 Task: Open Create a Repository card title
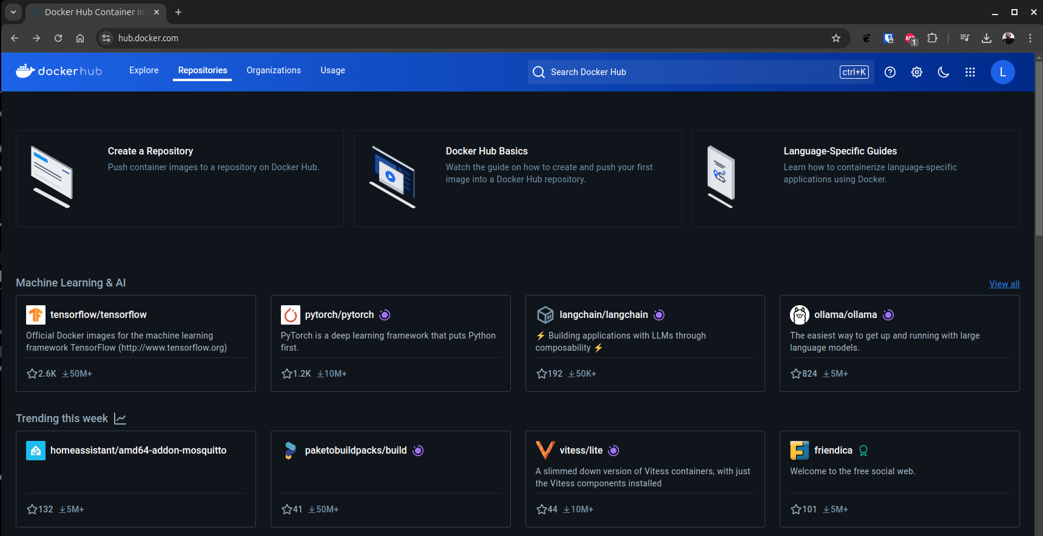(x=150, y=151)
